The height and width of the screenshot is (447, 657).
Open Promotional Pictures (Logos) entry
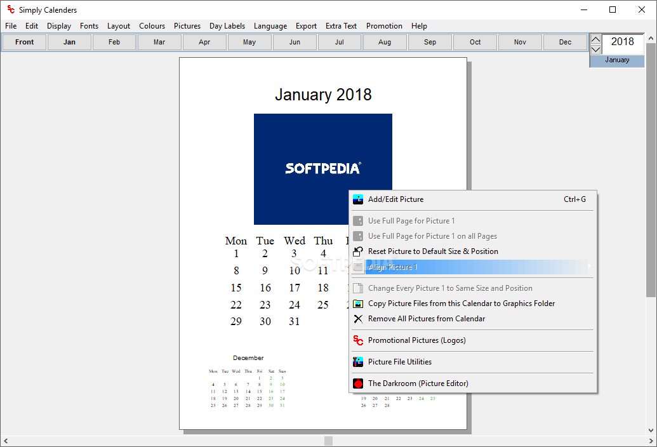pos(417,340)
